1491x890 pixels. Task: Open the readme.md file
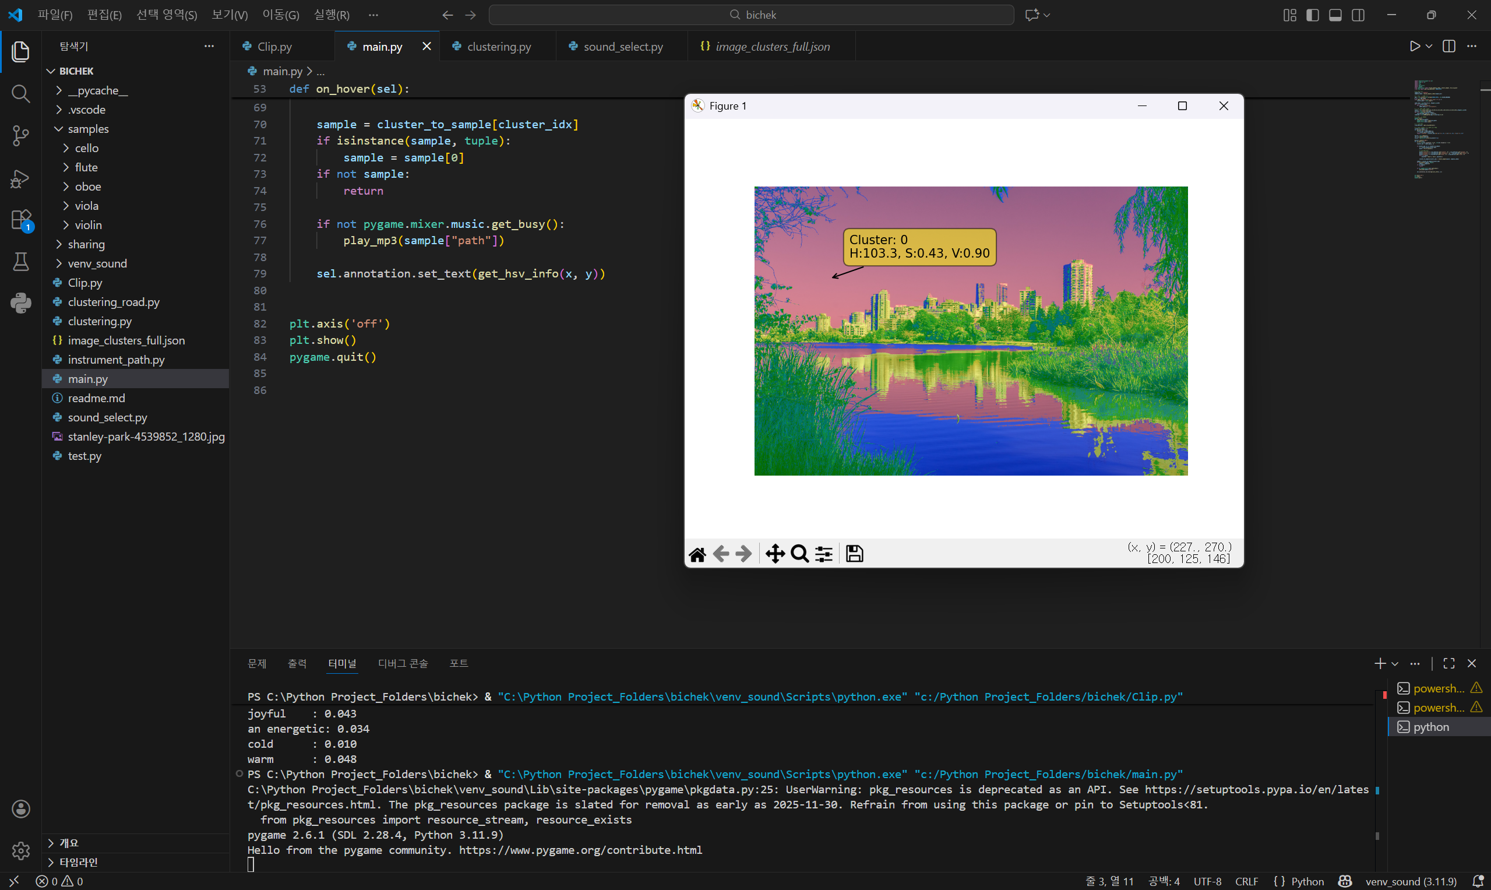pyautogui.click(x=97, y=398)
